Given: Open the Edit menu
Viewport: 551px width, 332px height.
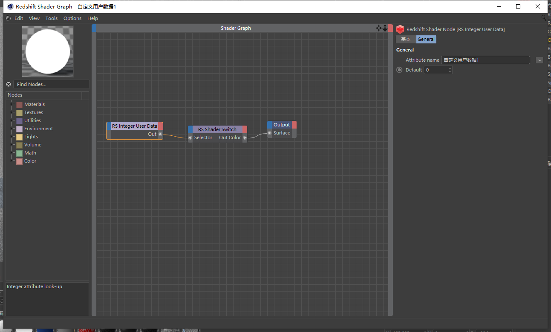Looking at the screenshot, I should pyautogui.click(x=19, y=18).
